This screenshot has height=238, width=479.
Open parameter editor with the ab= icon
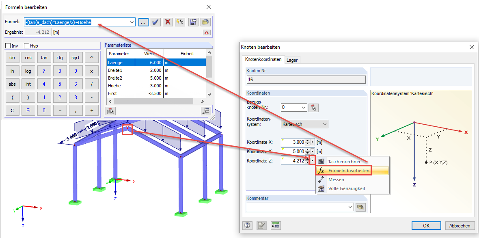coord(206,111)
